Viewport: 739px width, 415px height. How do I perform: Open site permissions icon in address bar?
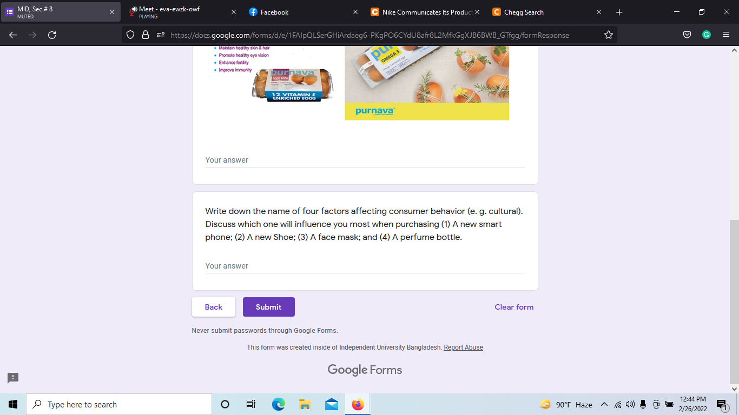[160, 35]
